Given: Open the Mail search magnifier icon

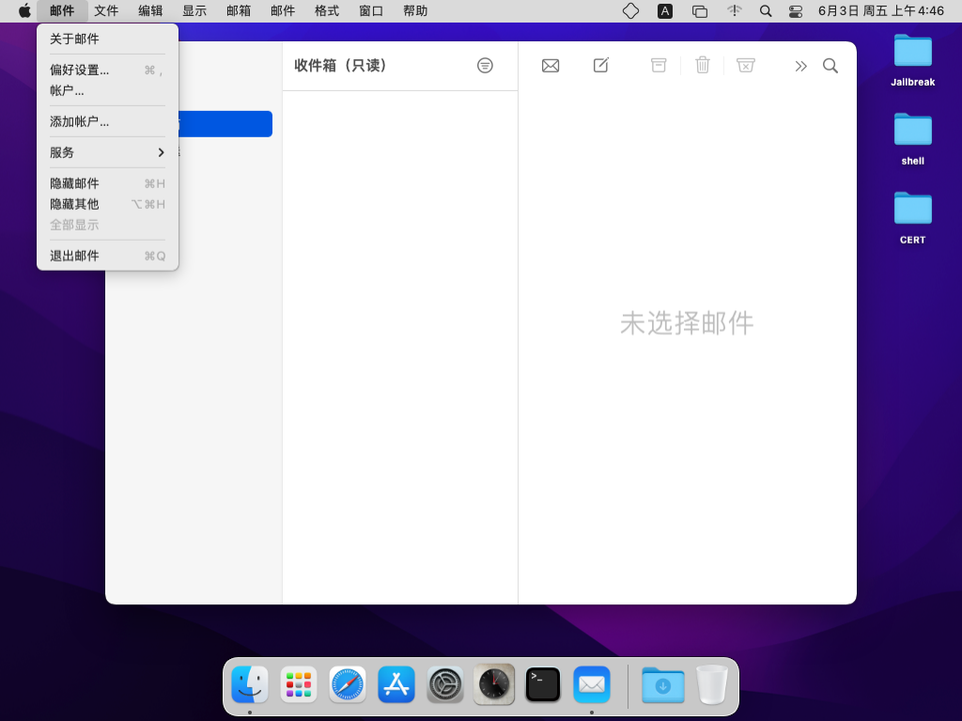Looking at the screenshot, I should coord(830,66).
